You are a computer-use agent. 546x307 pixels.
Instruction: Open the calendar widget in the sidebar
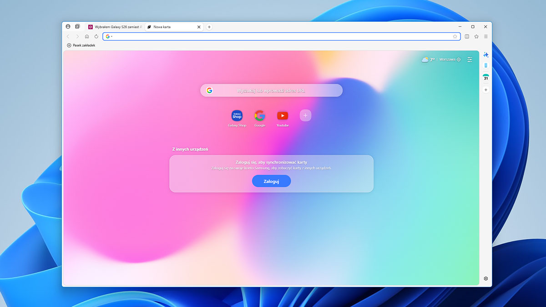point(485,77)
